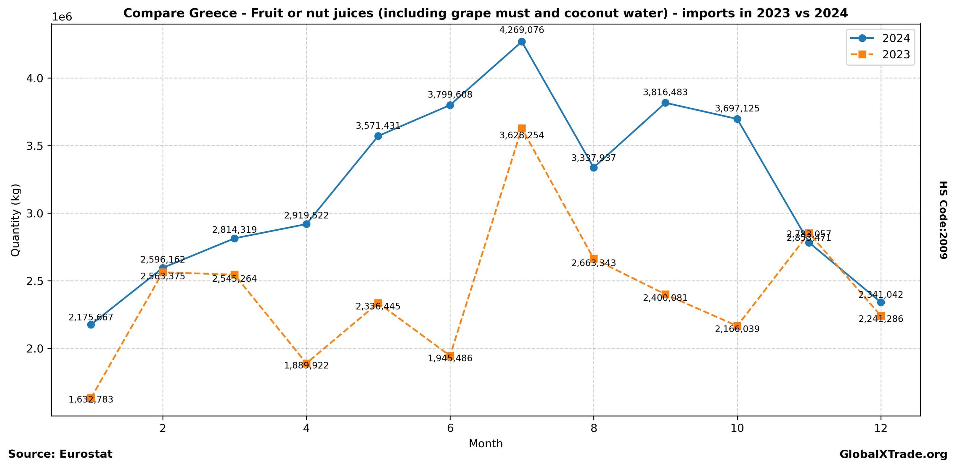Select the 2024 point labeled 3,816,483
Image resolution: width=956 pixels, height=468 pixels.
(666, 103)
